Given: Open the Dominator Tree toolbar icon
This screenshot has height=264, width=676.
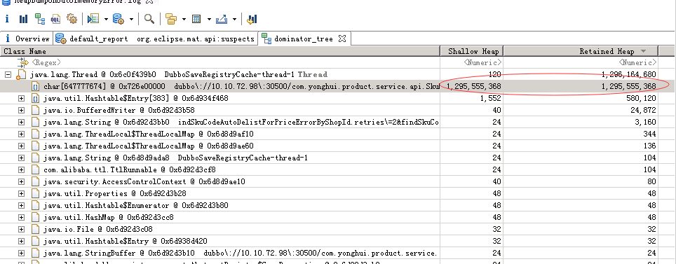Looking at the screenshot, I should click(40, 19).
